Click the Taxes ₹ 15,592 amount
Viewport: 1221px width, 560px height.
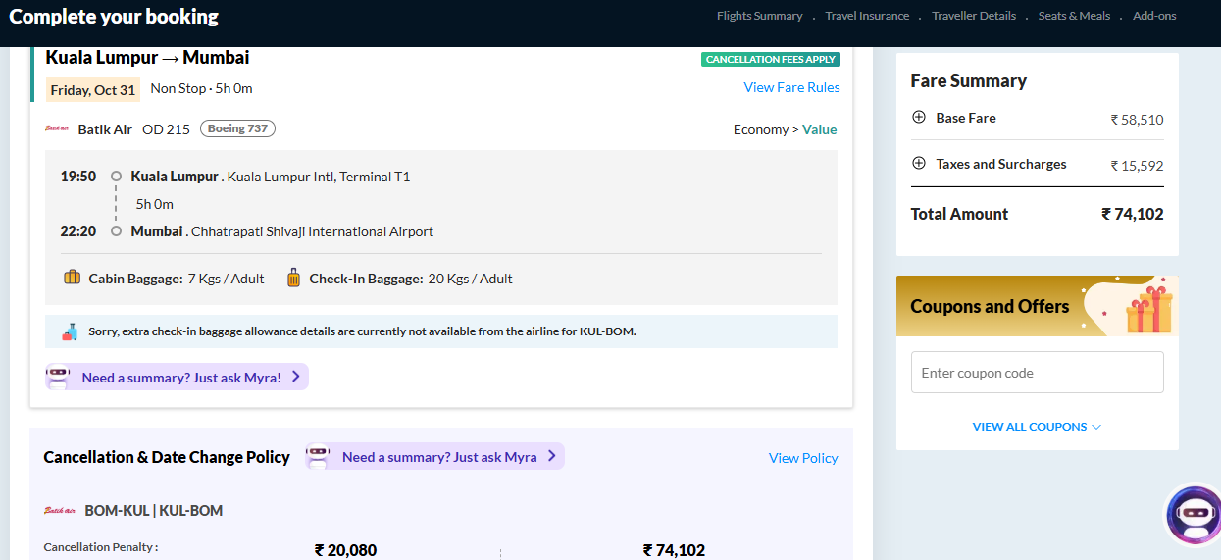tap(1137, 166)
